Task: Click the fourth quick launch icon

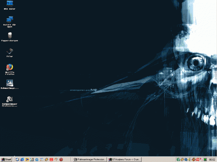Action: click(x=32, y=159)
